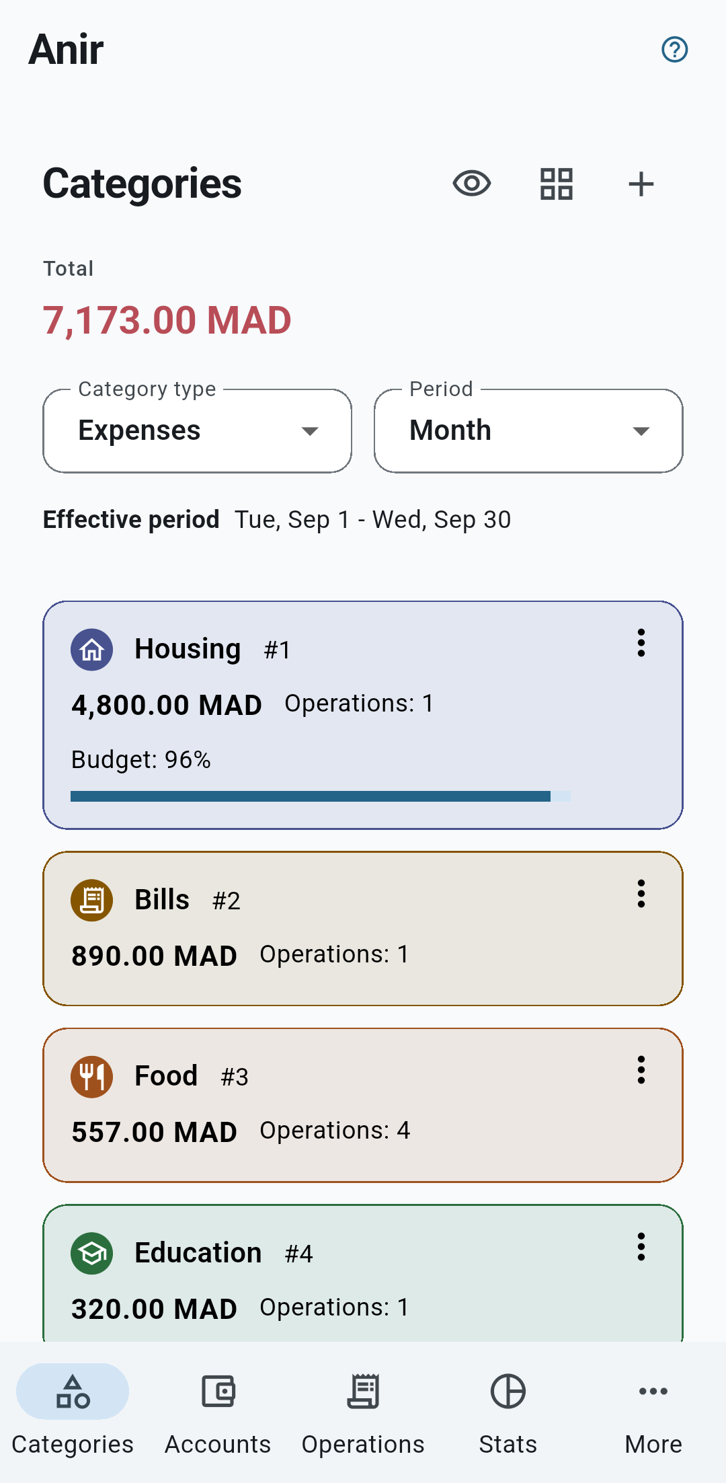Viewport: 726px width, 1483px height.
Task: Click the Education graduation cap icon
Action: coord(92,1254)
